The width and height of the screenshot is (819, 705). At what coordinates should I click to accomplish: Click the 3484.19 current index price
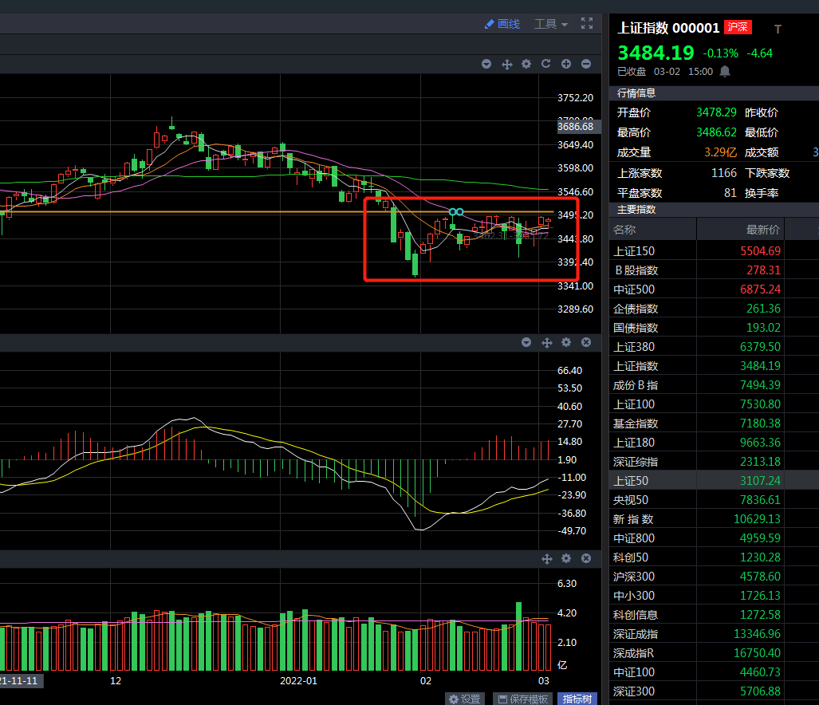point(656,53)
